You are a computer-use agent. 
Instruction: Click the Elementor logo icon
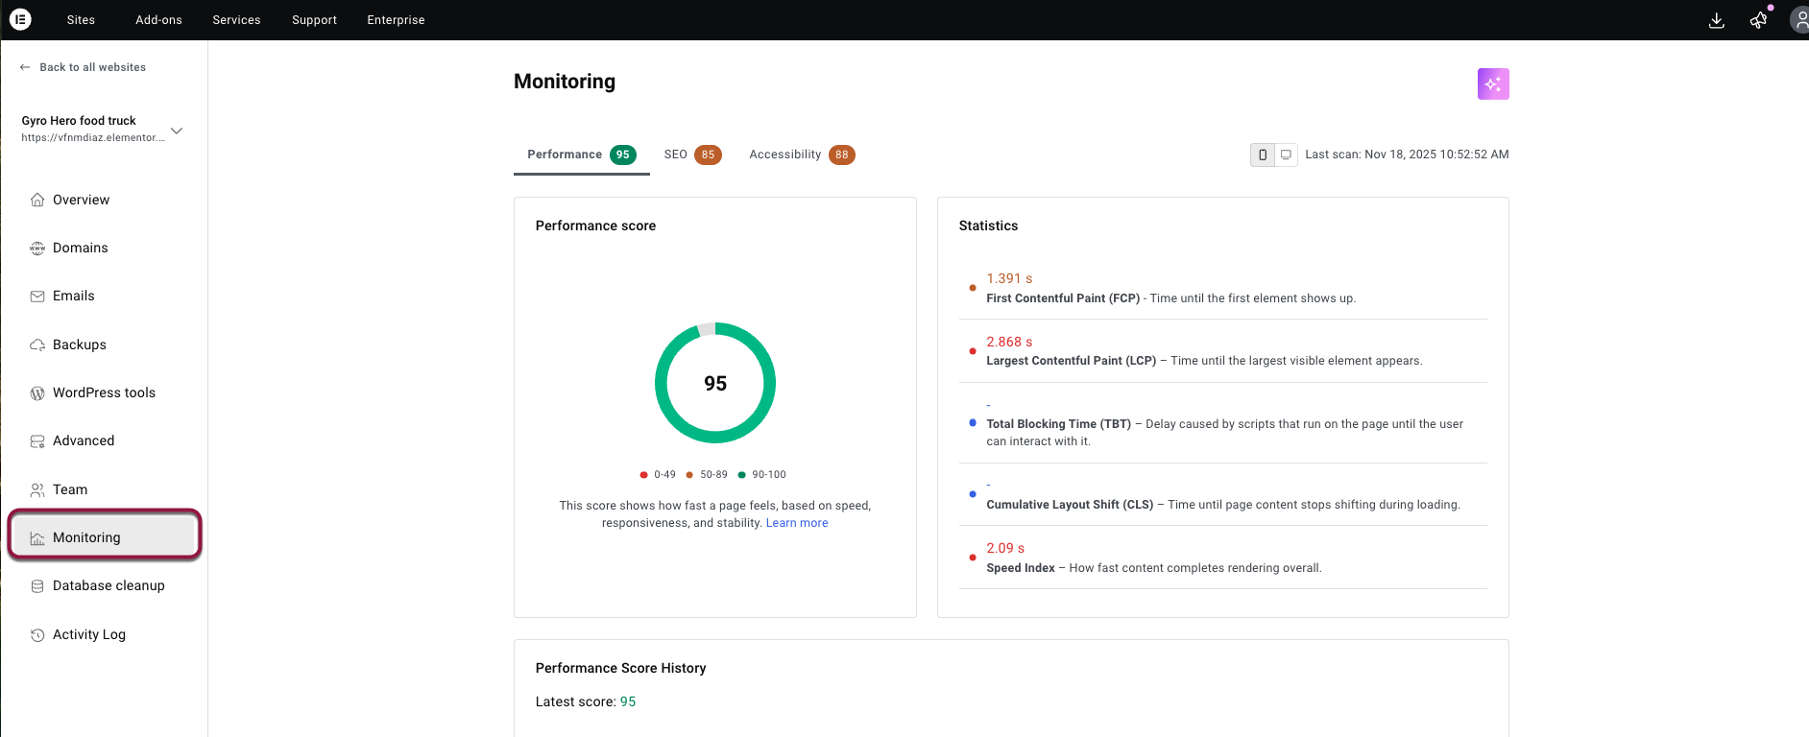(20, 19)
